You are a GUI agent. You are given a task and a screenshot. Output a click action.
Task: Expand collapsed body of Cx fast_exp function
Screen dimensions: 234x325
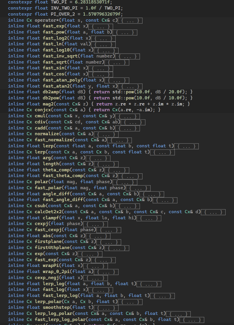click(103, 260)
